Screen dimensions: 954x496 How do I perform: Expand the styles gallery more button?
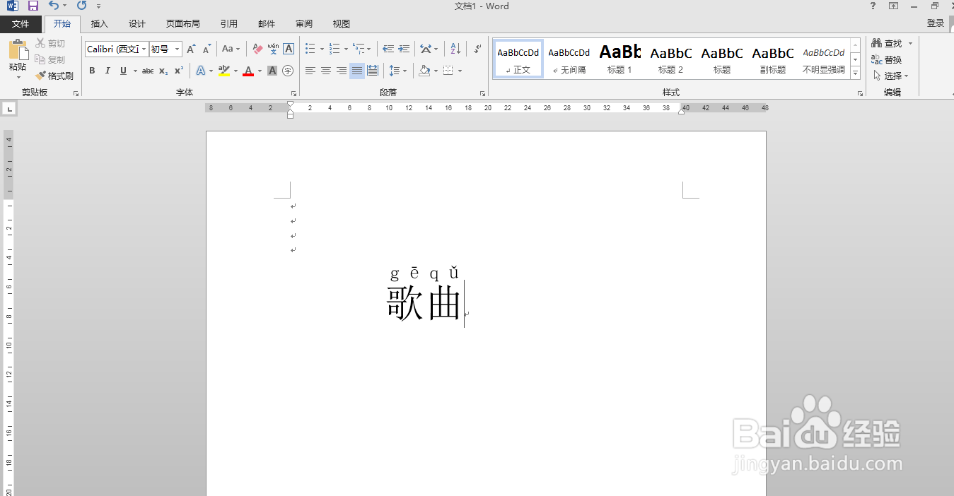click(x=855, y=73)
